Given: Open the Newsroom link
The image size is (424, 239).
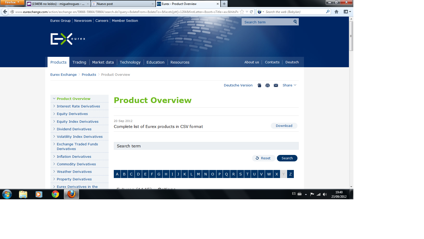Looking at the screenshot, I should [x=83, y=21].
